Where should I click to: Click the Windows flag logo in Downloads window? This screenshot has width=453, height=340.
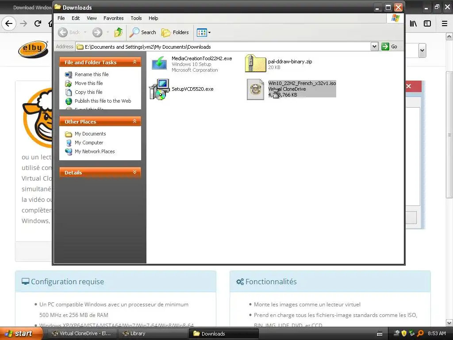click(x=395, y=18)
